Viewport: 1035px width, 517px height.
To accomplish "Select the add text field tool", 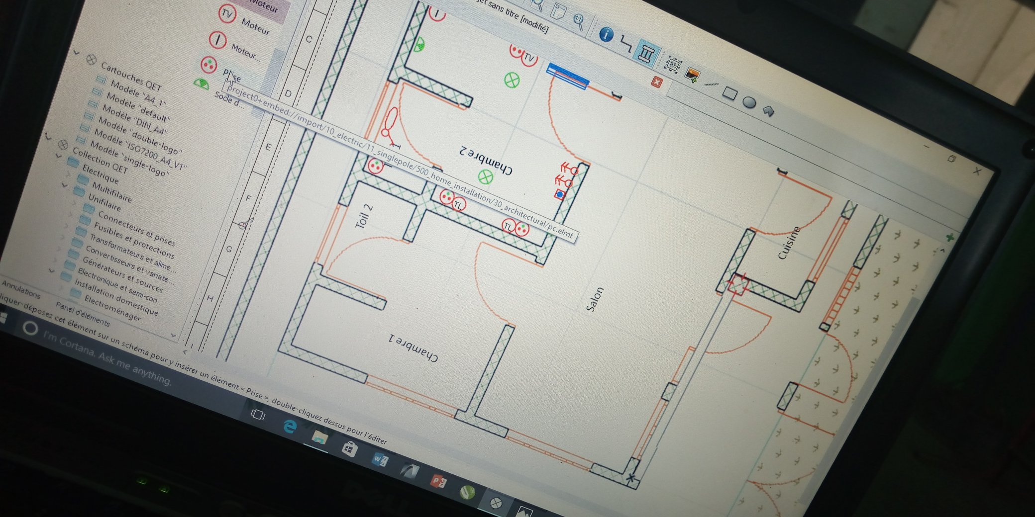I will coord(673,65).
